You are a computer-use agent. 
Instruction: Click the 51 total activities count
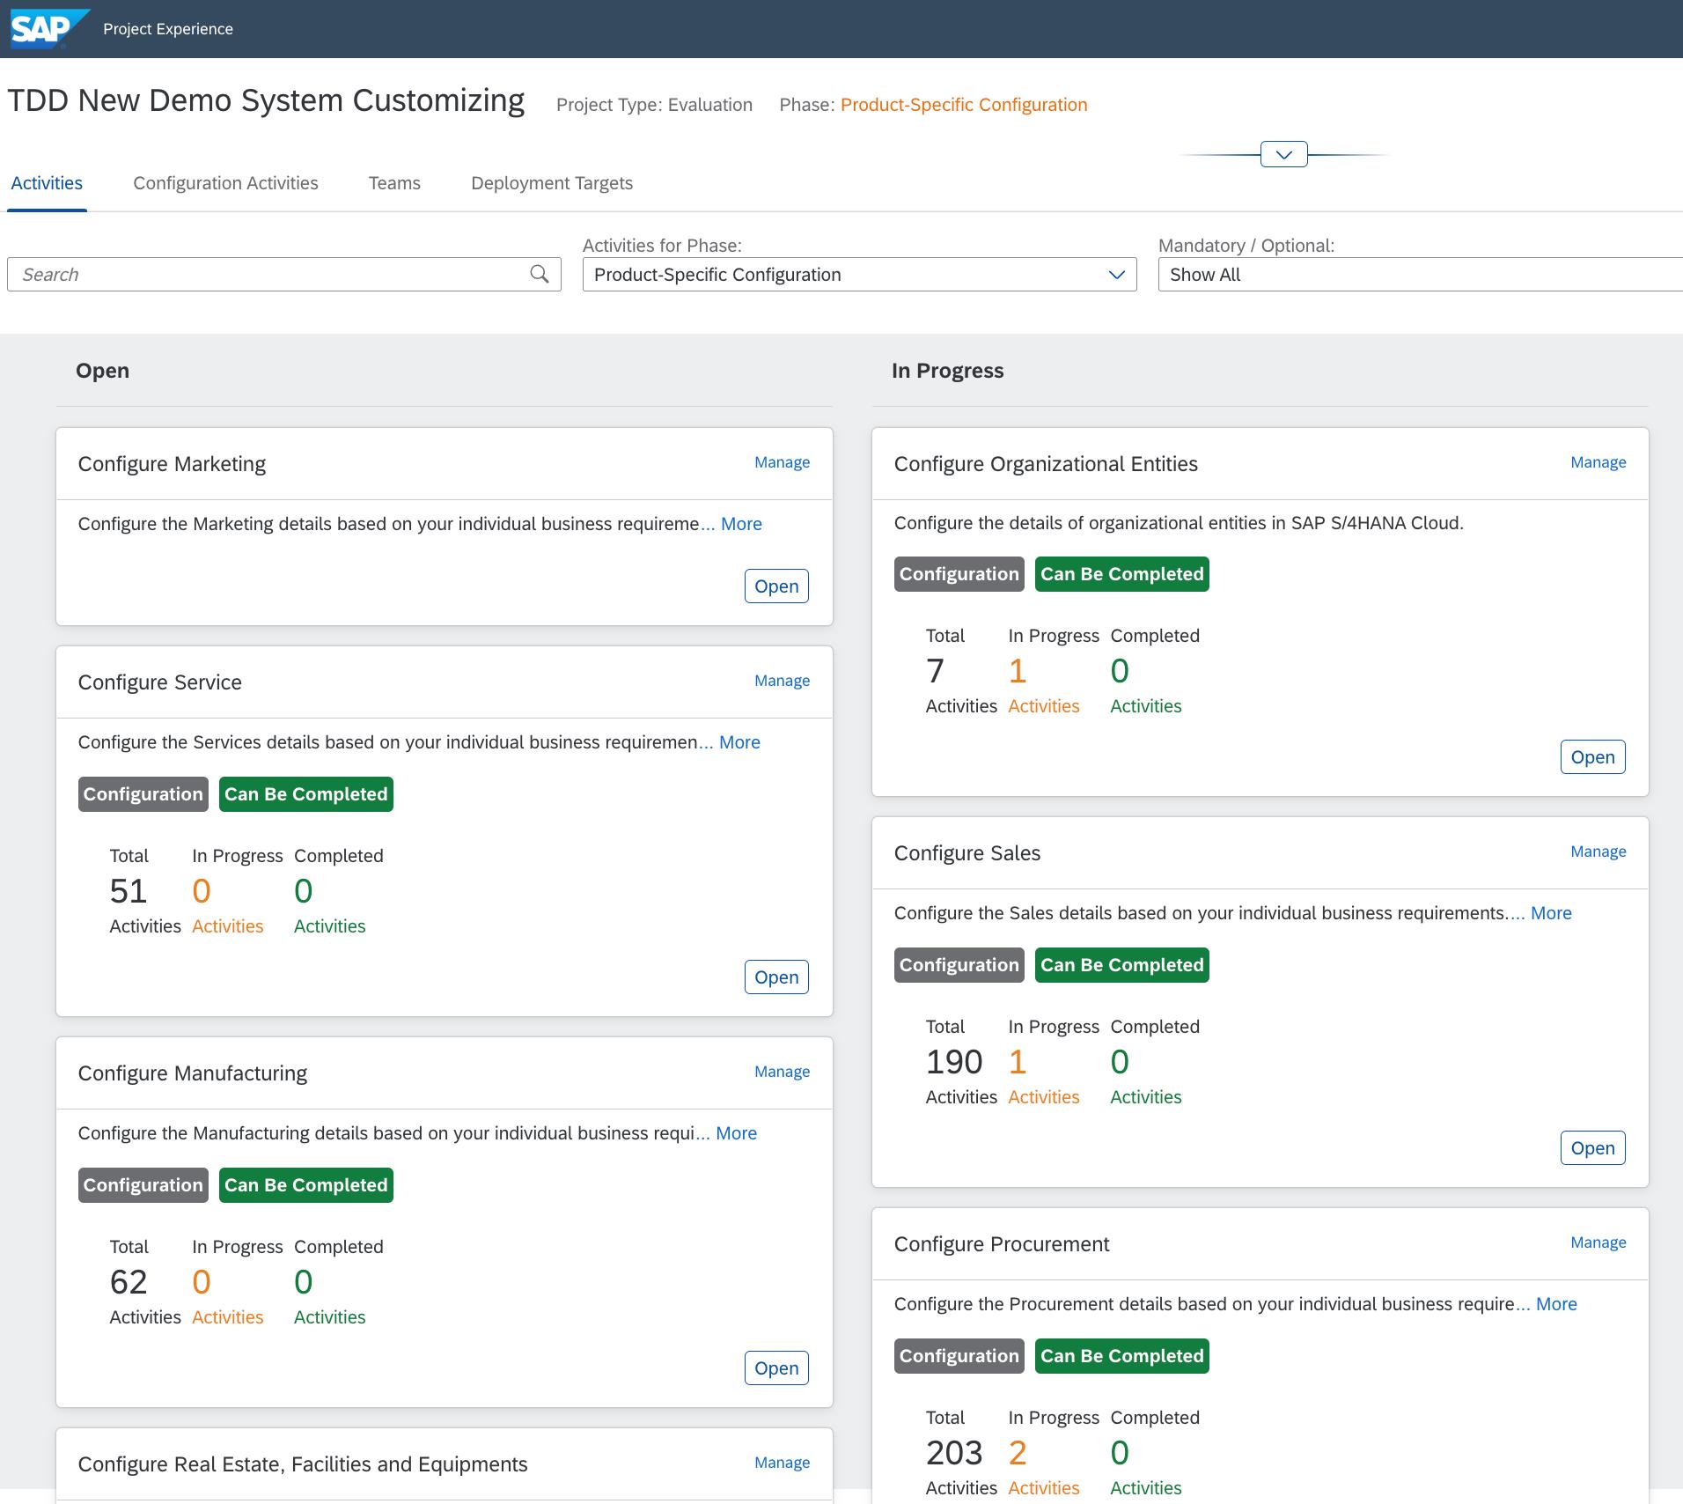(x=129, y=891)
